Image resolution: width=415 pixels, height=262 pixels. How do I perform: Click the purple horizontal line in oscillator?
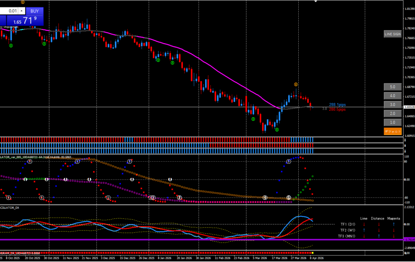point(203,239)
